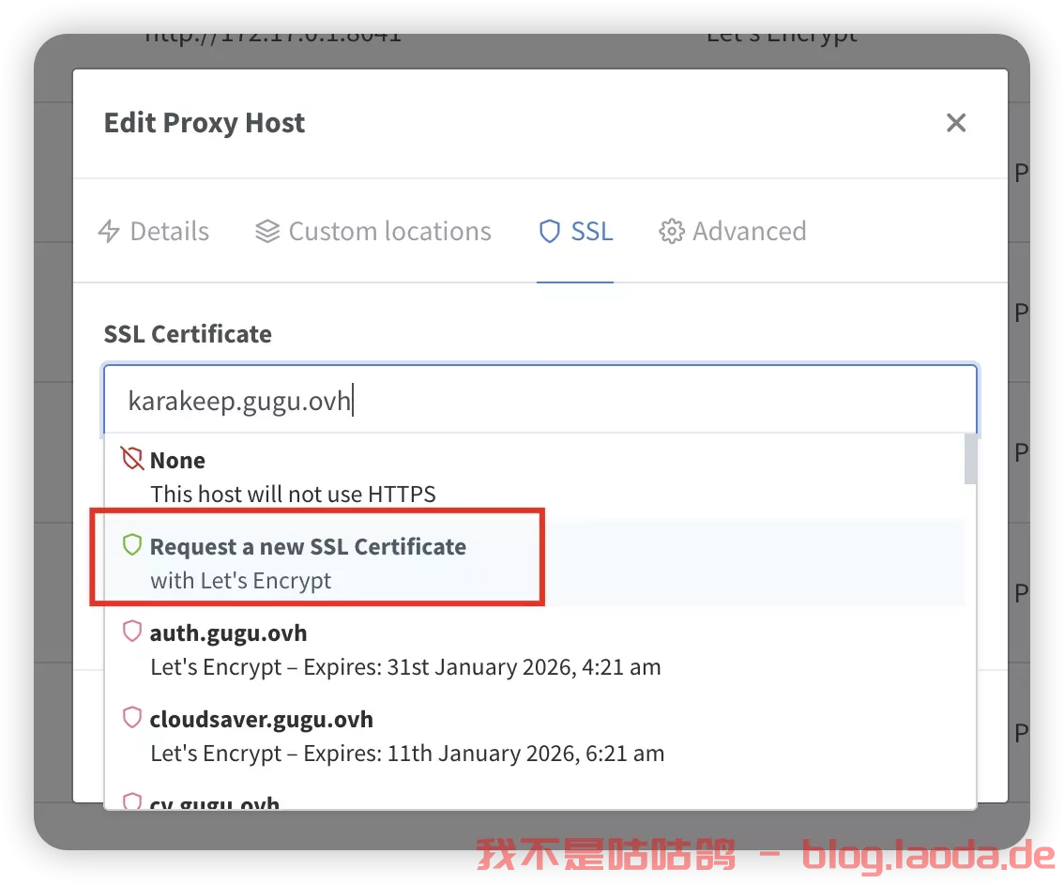
Task: Click the lightning bolt icon on Details tab
Action: [110, 232]
